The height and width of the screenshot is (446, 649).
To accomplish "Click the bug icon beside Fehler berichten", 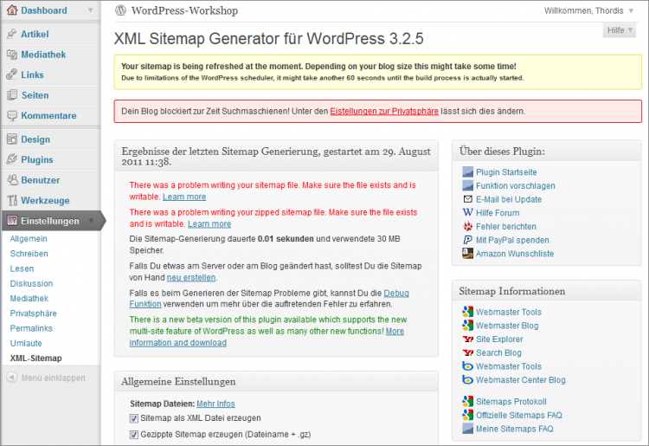I will (468, 226).
